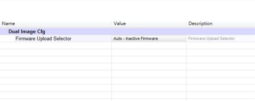255x101 pixels.
Task: Select the second empty Name row below Firmware Upload Selector
Action: click(x=56, y=53)
